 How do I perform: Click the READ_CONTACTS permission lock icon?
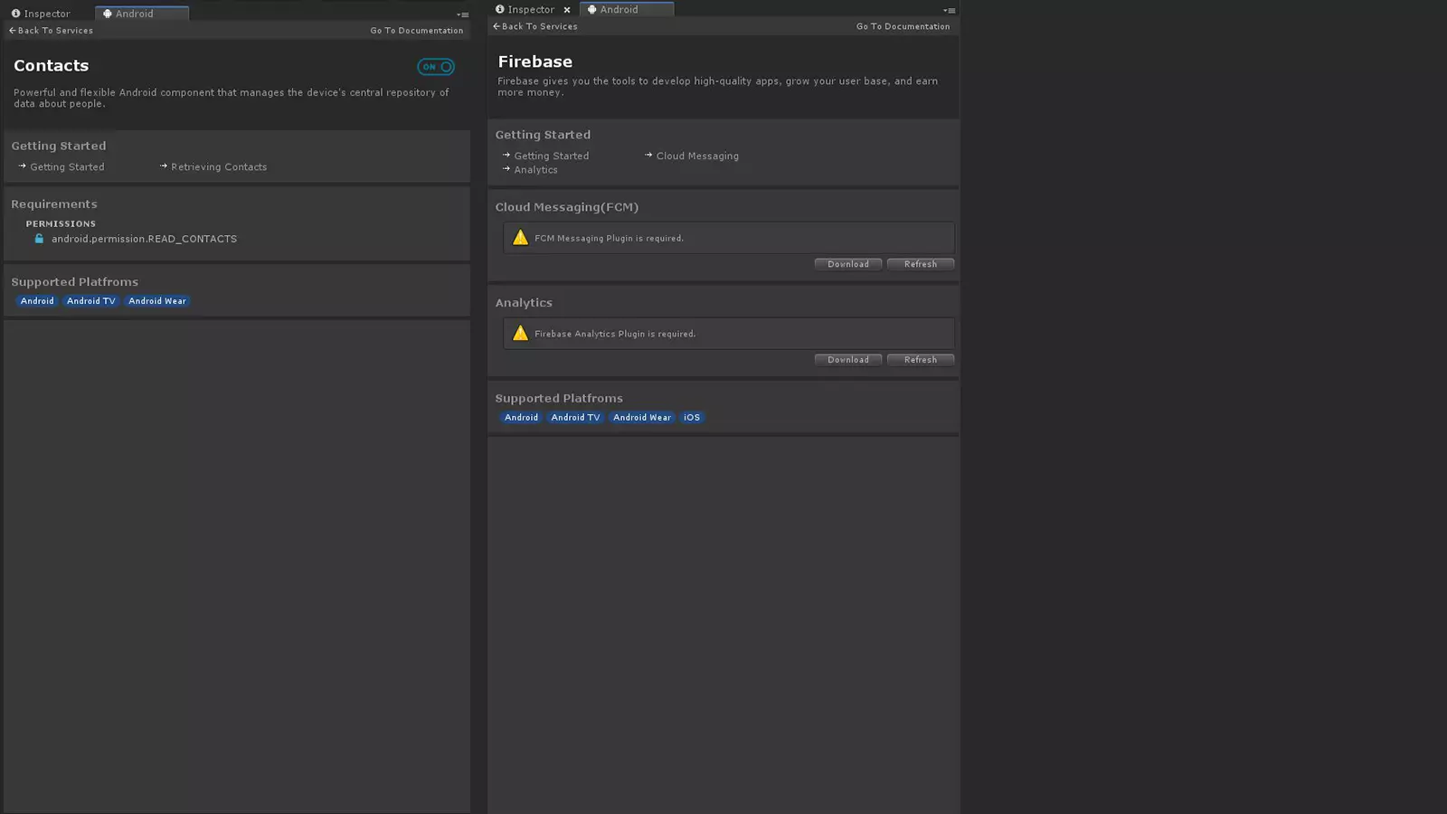point(39,239)
